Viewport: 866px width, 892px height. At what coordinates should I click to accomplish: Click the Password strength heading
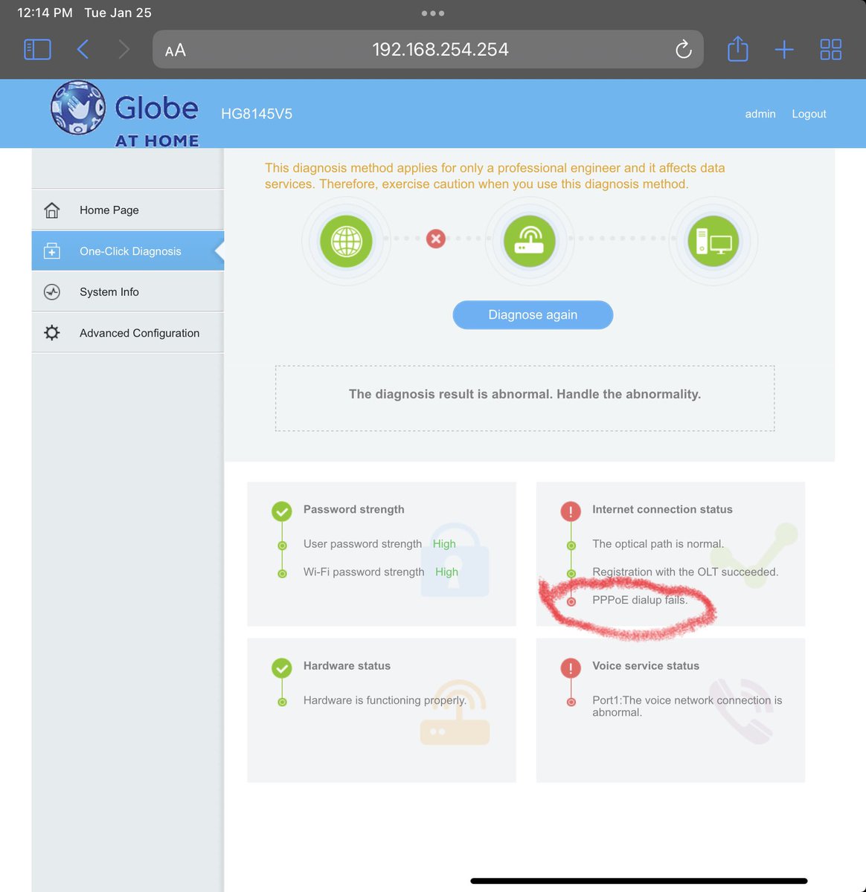click(354, 509)
